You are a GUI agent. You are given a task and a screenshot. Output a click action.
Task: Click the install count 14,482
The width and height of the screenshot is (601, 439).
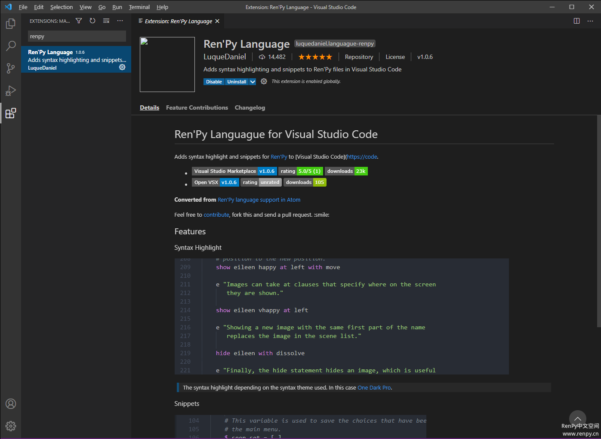tap(272, 57)
